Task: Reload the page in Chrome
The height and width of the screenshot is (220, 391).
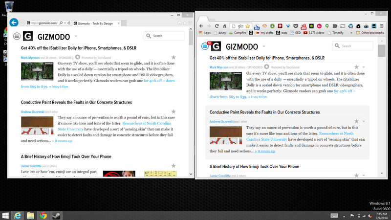Action: point(217,26)
